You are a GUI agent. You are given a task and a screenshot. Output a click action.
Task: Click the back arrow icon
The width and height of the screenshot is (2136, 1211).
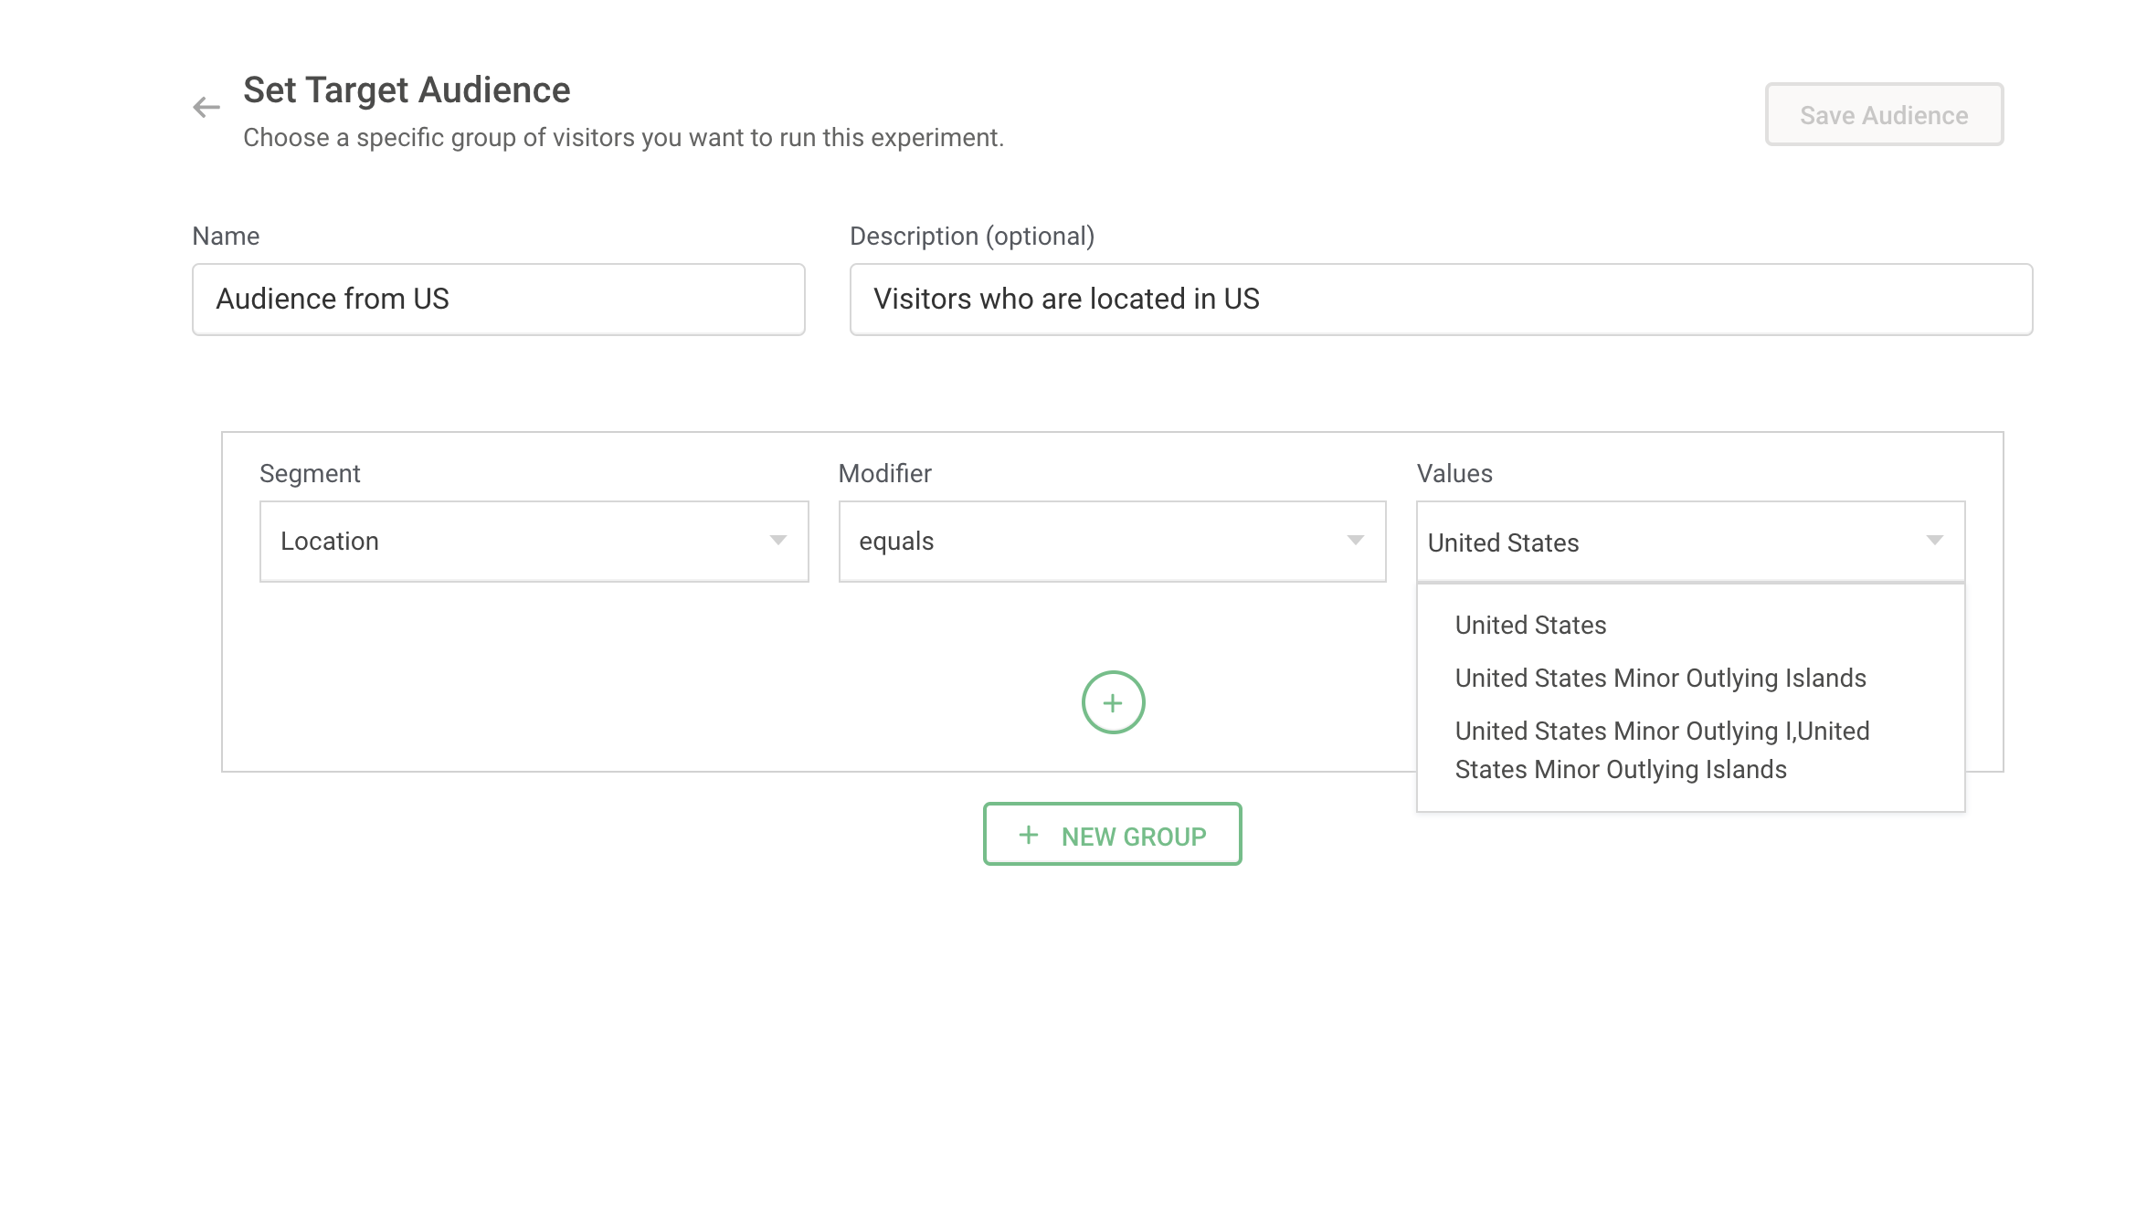pyautogui.click(x=206, y=108)
